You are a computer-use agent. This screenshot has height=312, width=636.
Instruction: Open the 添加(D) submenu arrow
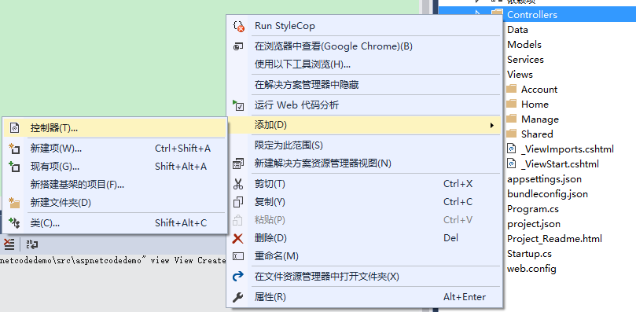[x=492, y=126]
